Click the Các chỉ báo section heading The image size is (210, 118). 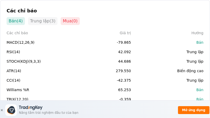point(22,11)
